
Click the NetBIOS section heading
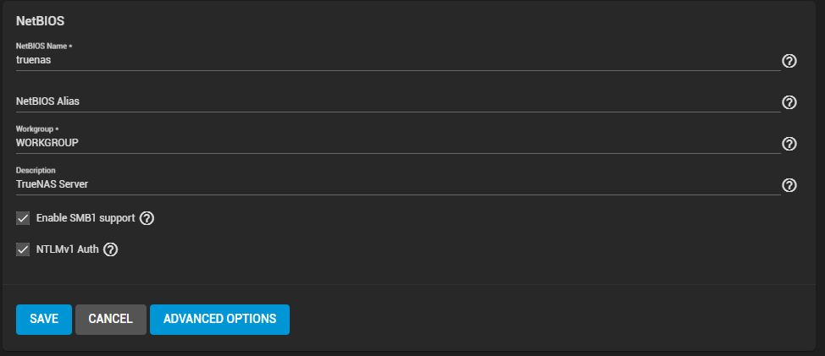40,21
